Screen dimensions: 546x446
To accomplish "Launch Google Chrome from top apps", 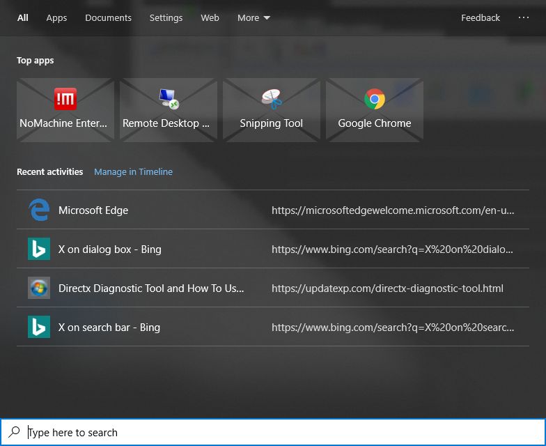I will pyautogui.click(x=374, y=110).
